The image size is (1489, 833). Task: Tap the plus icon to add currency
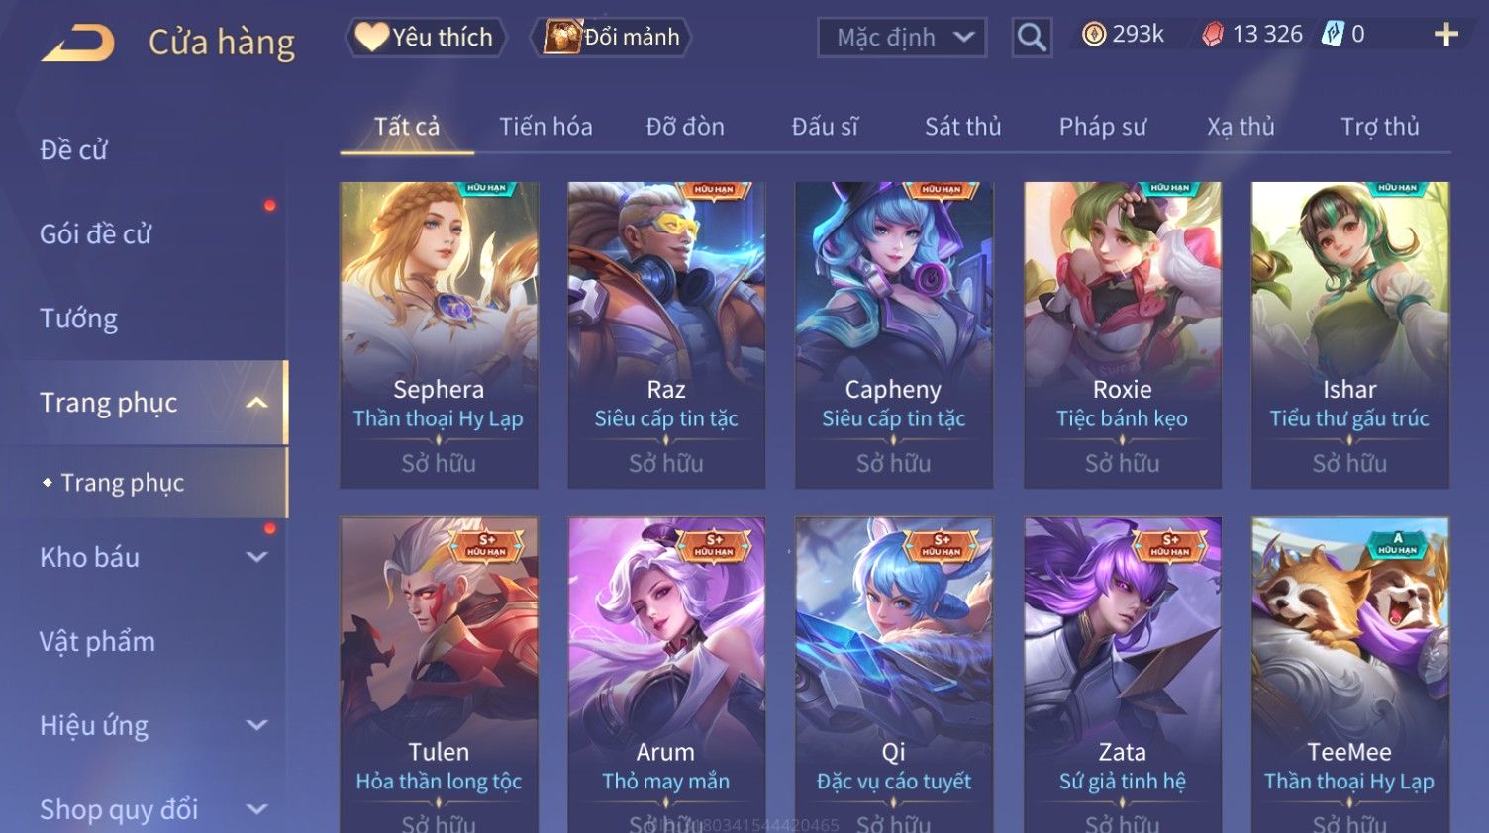(x=1446, y=35)
